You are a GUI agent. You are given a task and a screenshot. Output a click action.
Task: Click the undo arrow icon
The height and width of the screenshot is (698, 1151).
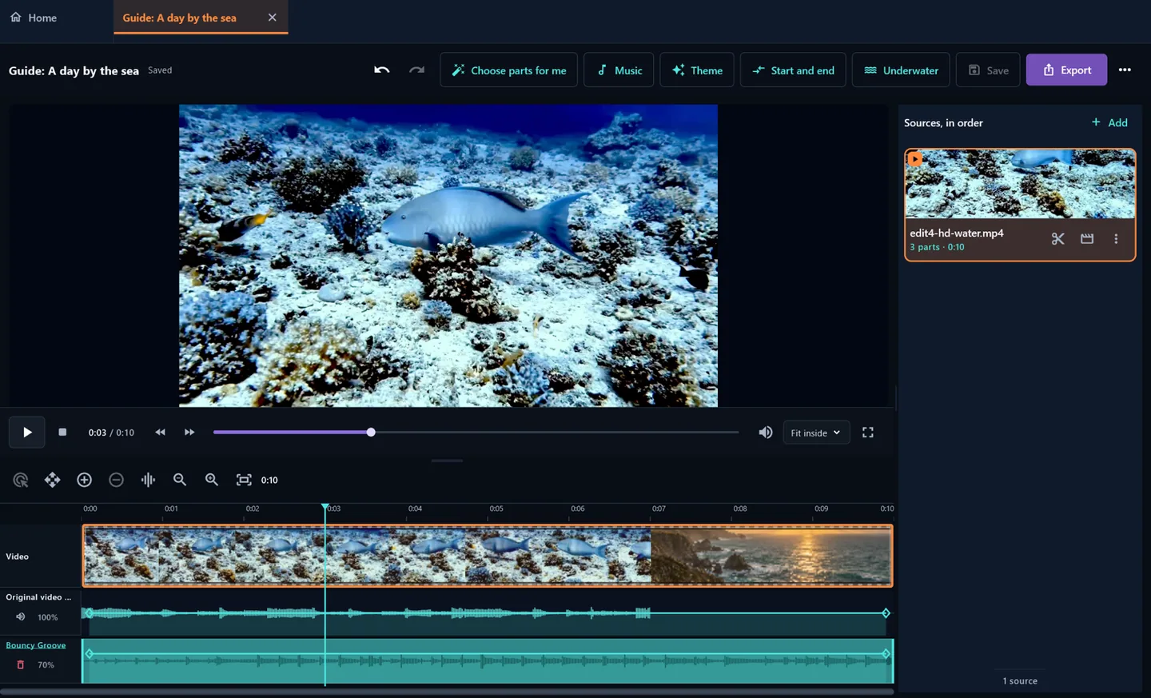(382, 70)
